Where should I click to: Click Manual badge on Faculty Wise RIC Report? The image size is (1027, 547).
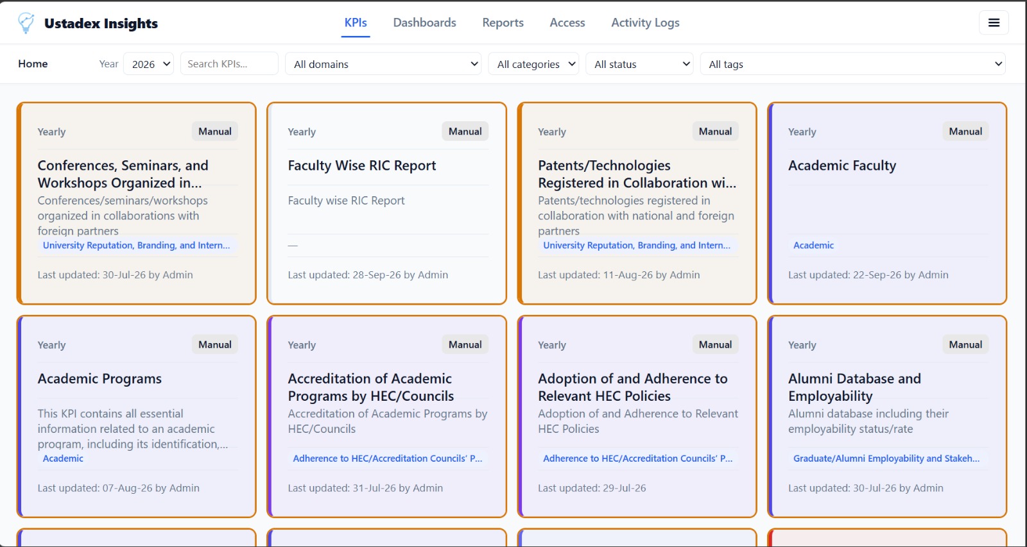pyautogui.click(x=465, y=131)
